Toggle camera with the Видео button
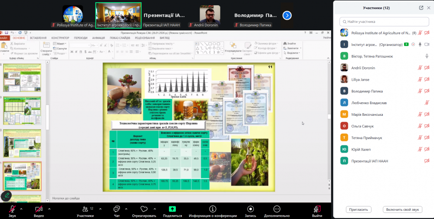The height and width of the screenshot is (219, 434). [x=39, y=209]
